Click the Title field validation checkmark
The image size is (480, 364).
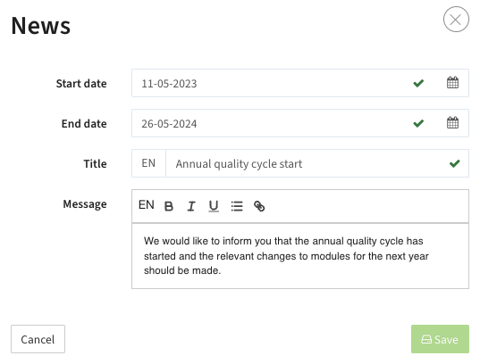click(455, 163)
